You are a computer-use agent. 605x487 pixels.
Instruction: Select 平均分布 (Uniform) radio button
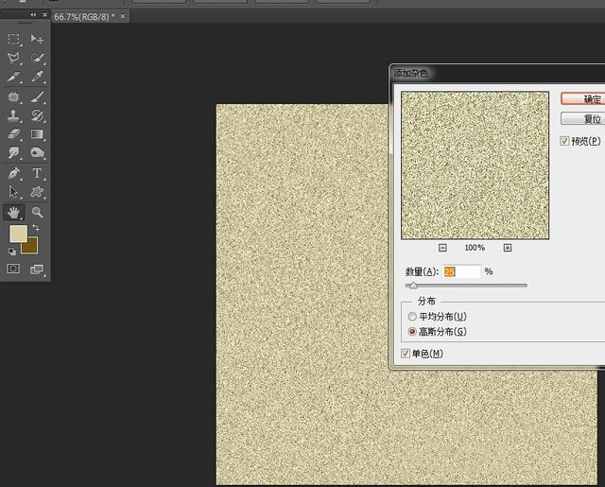(x=411, y=316)
